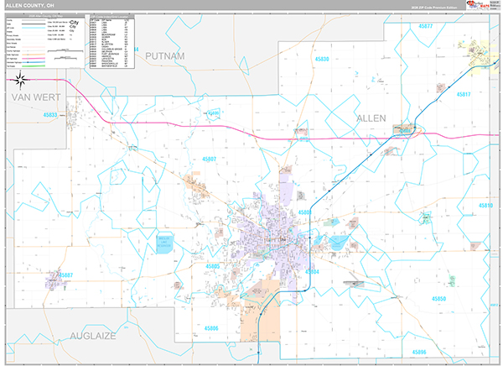Click the 'ALLEN COUNTY, OH' title text
Image resolution: width=503 pixels, height=366 pixels.
point(30,6)
